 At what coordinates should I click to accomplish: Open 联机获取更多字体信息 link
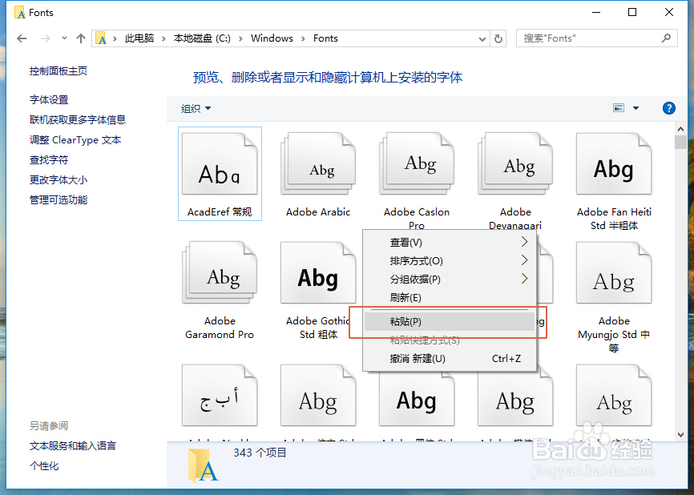coord(78,120)
